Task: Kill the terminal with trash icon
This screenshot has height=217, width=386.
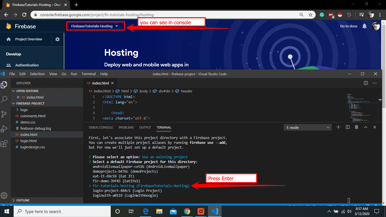Action: [357, 127]
